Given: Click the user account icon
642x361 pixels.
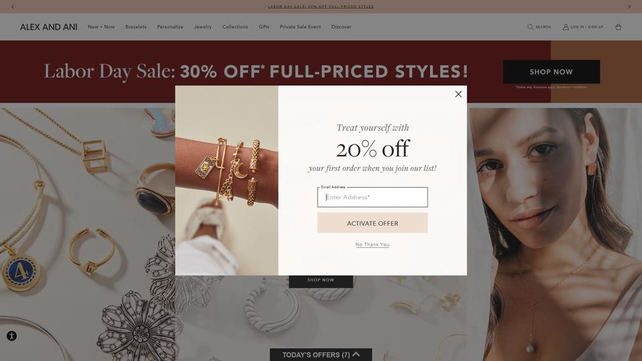Looking at the screenshot, I should click(566, 27).
